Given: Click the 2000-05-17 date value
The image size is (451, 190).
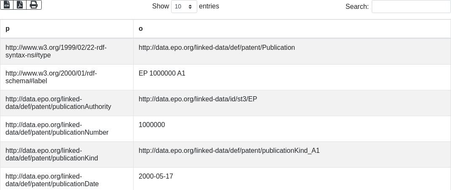Looking at the screenshot, I should [x=156, y=176].
